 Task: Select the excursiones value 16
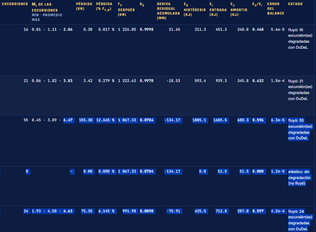point(26,29)
